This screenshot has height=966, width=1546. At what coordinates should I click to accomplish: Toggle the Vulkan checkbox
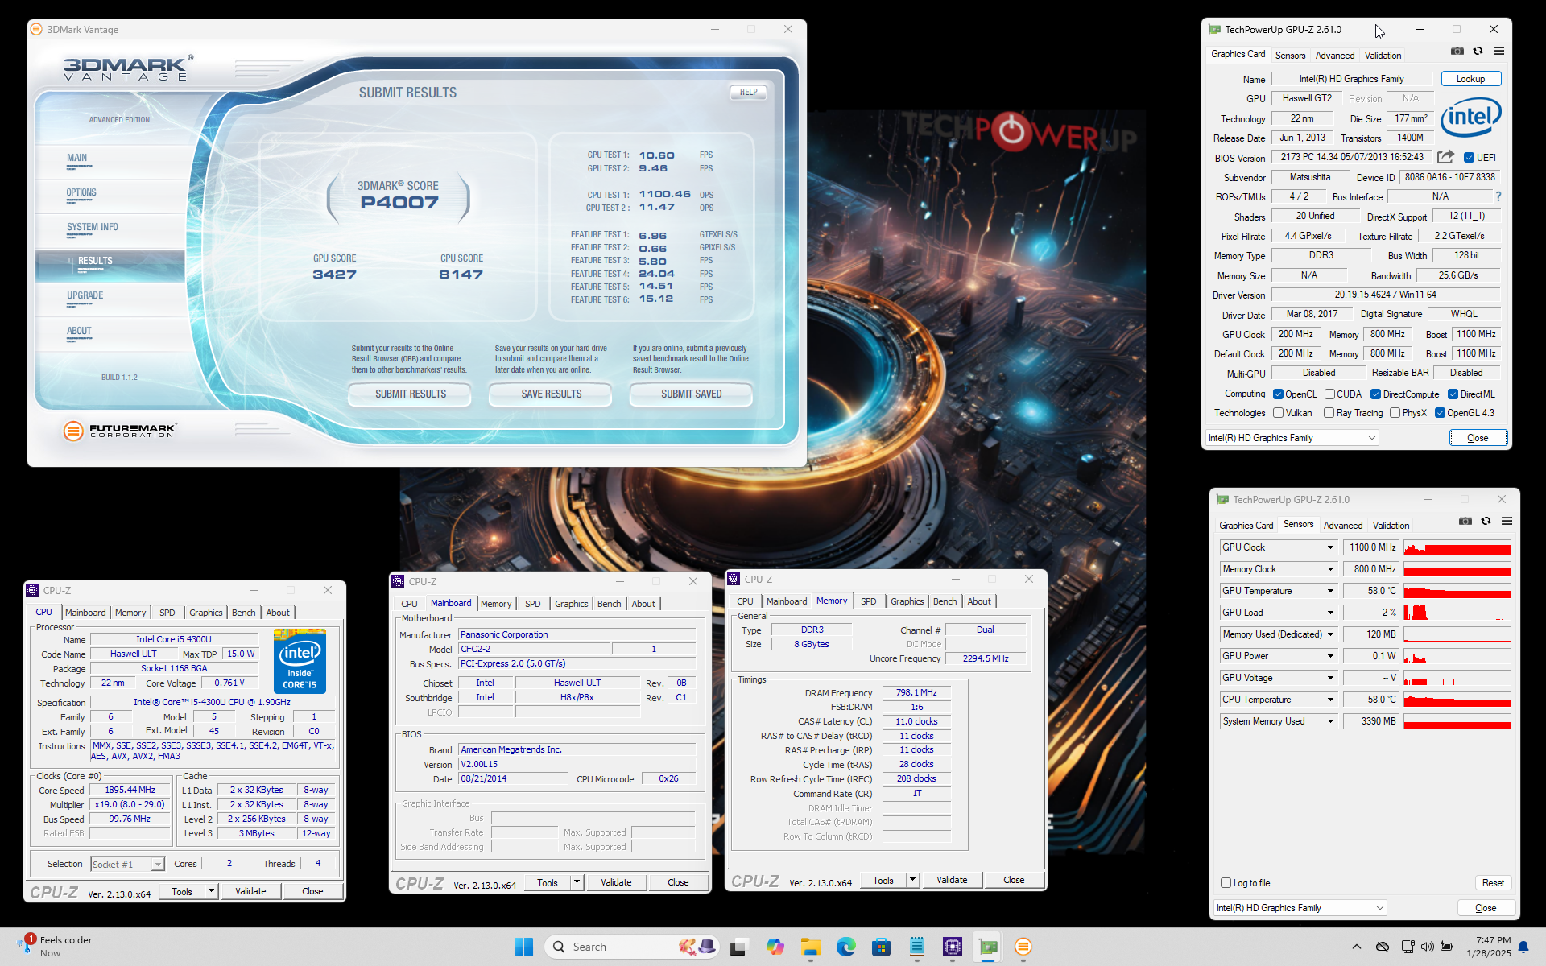tap(1278, 413)
